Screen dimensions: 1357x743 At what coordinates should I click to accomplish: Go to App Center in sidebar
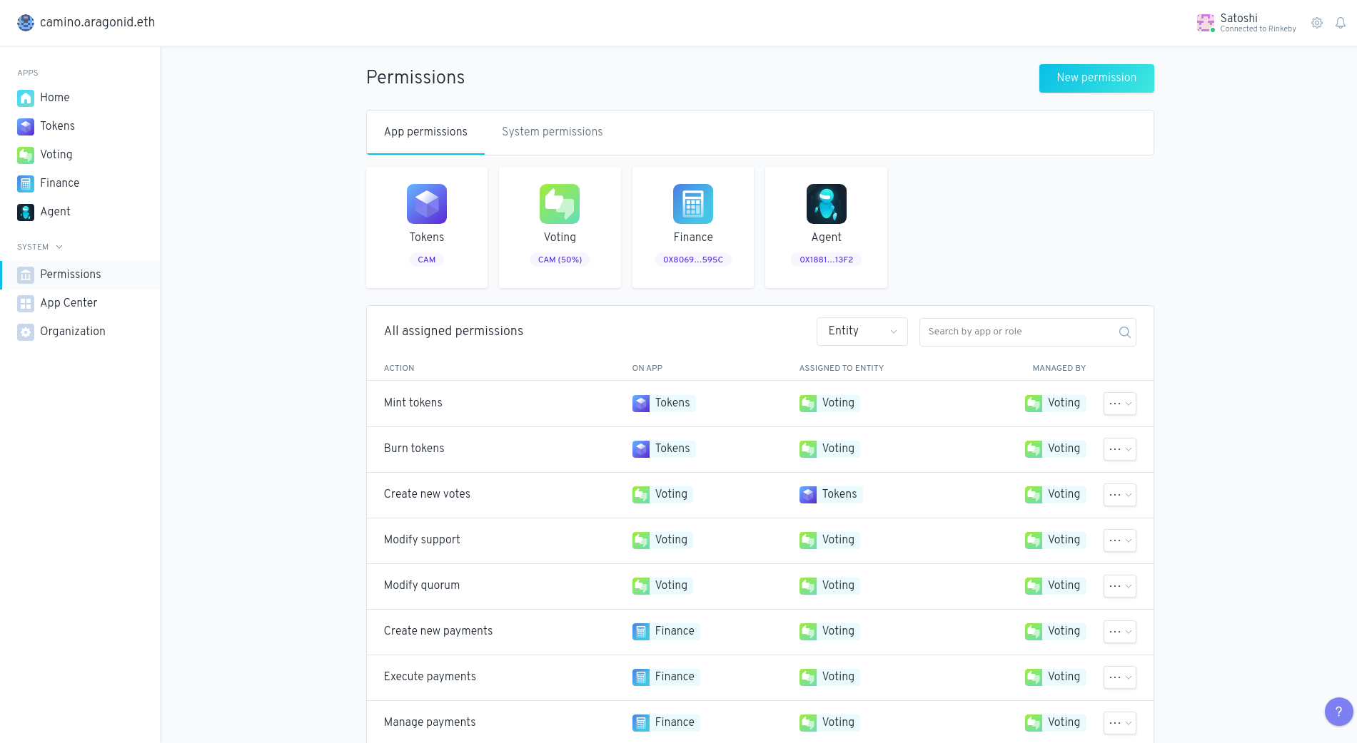(69, 303)
